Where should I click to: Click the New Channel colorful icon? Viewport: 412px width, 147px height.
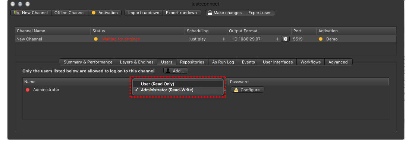17,13
